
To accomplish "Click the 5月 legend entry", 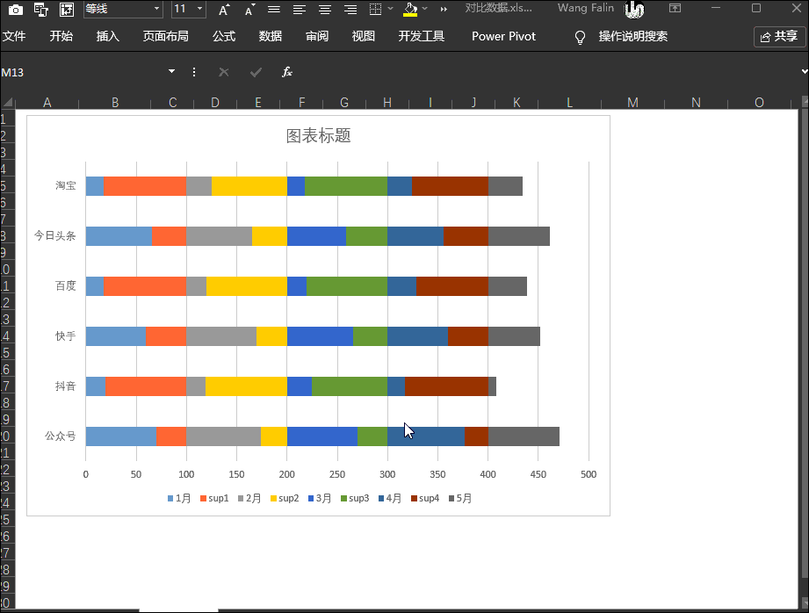I will pos(459,498).
